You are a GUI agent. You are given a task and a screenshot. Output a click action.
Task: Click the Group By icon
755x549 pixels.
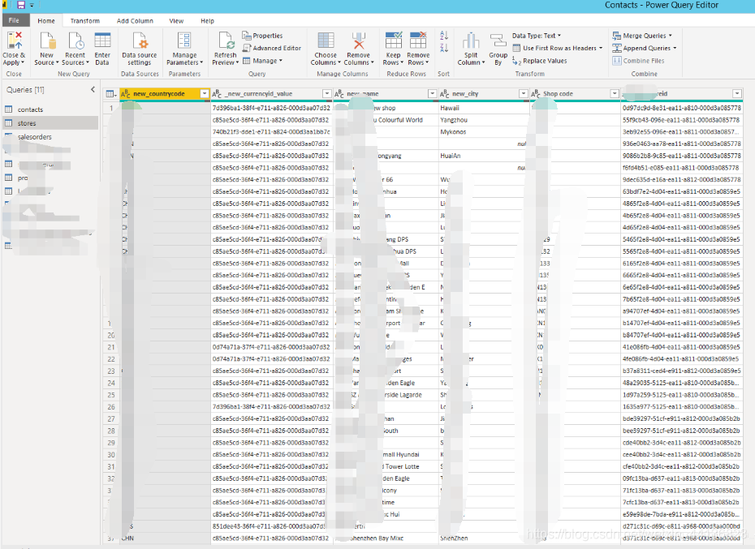click(498, 41)
